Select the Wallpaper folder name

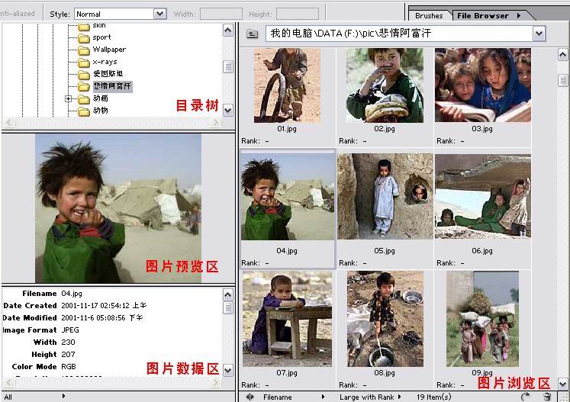(x=109, y=50)
